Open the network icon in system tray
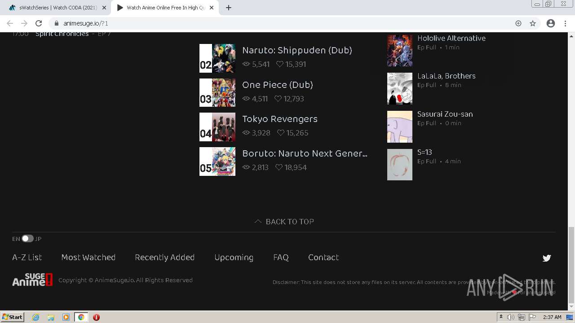Screen dimensions: 575x323 coord(522,317)
